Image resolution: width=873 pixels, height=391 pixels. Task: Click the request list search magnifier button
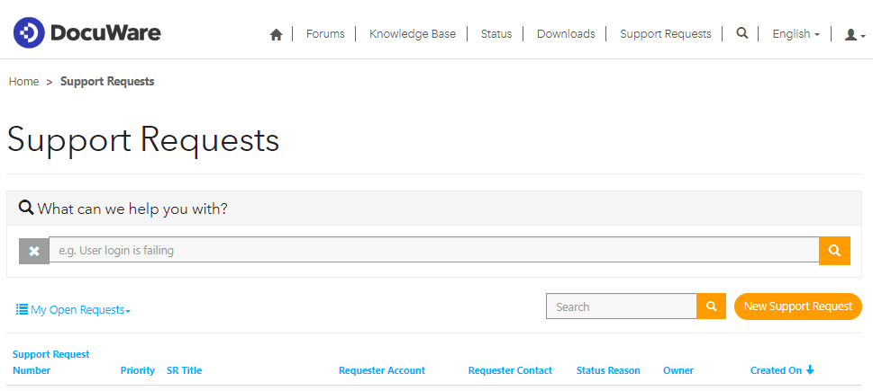coord(711,307)
